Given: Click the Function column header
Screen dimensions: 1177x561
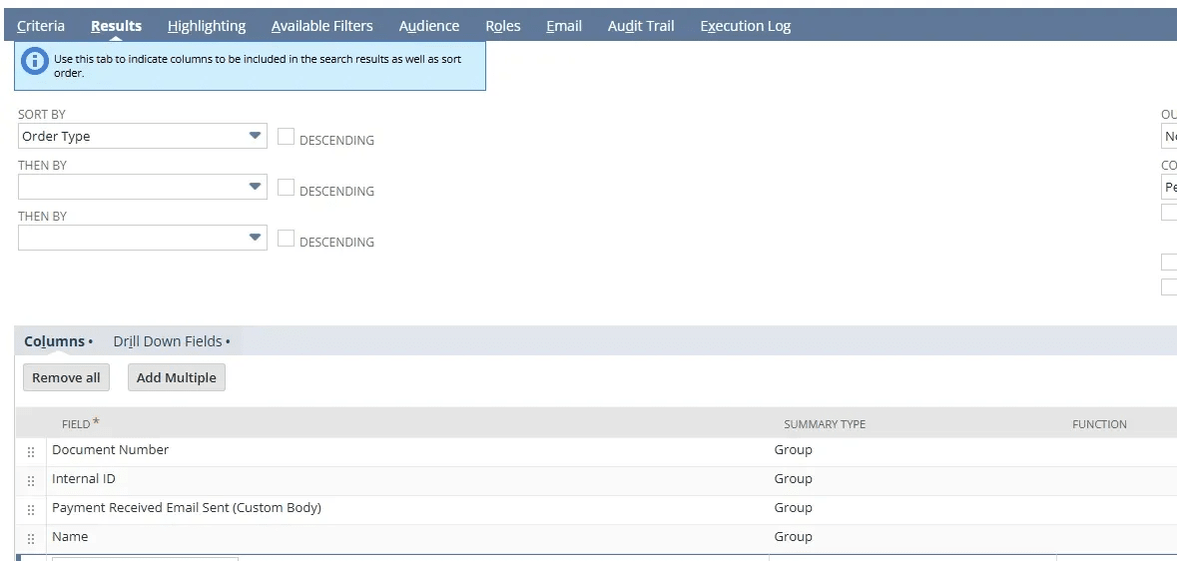Looking at the screenshot, I should 1099,424.
